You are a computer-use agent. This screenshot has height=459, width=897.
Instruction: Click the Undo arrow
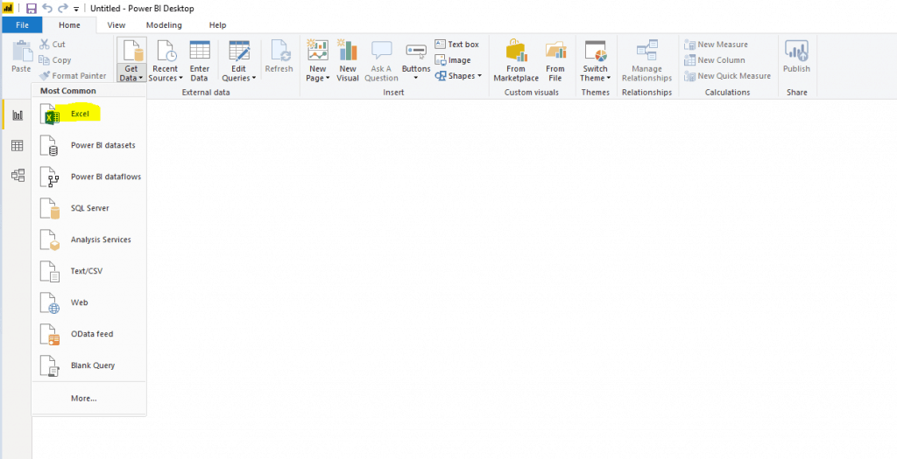pyautogui.click(x=47, y=8)
